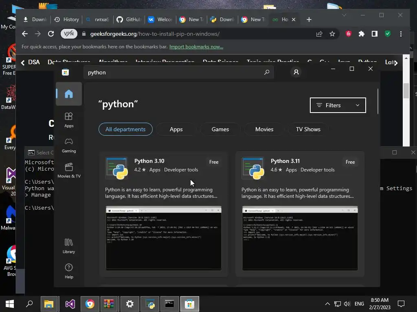Expand Chrome tab search chevron
The height and width of the screenshot is (312, 417).
click(x=344, y=15)
